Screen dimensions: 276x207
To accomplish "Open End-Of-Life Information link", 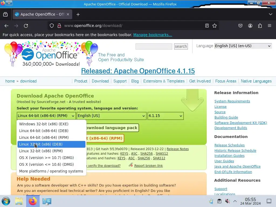I will (233, 172).
